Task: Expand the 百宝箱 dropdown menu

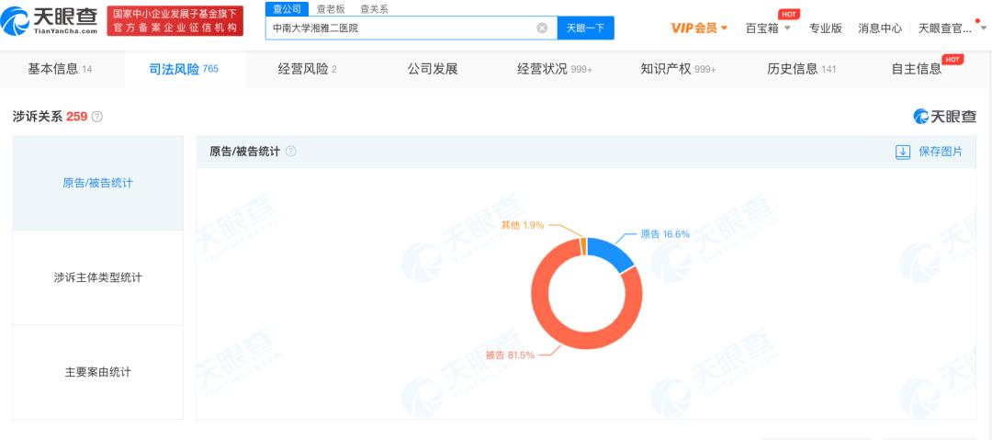Action: click(768, 28)
